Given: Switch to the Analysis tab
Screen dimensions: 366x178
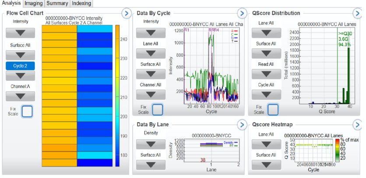Looking at the screenshot, I should click(x=11, y=3).
